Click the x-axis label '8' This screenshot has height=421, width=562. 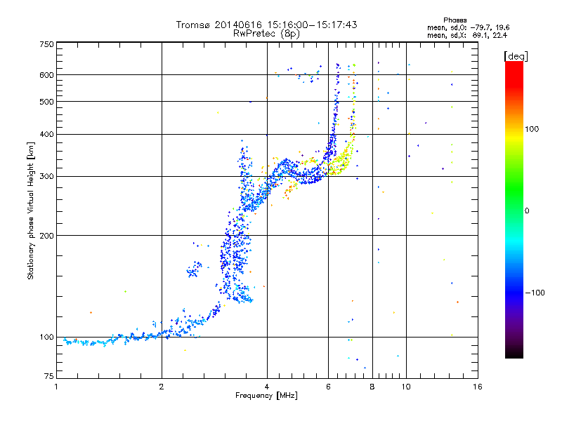(x=372, y=387)
